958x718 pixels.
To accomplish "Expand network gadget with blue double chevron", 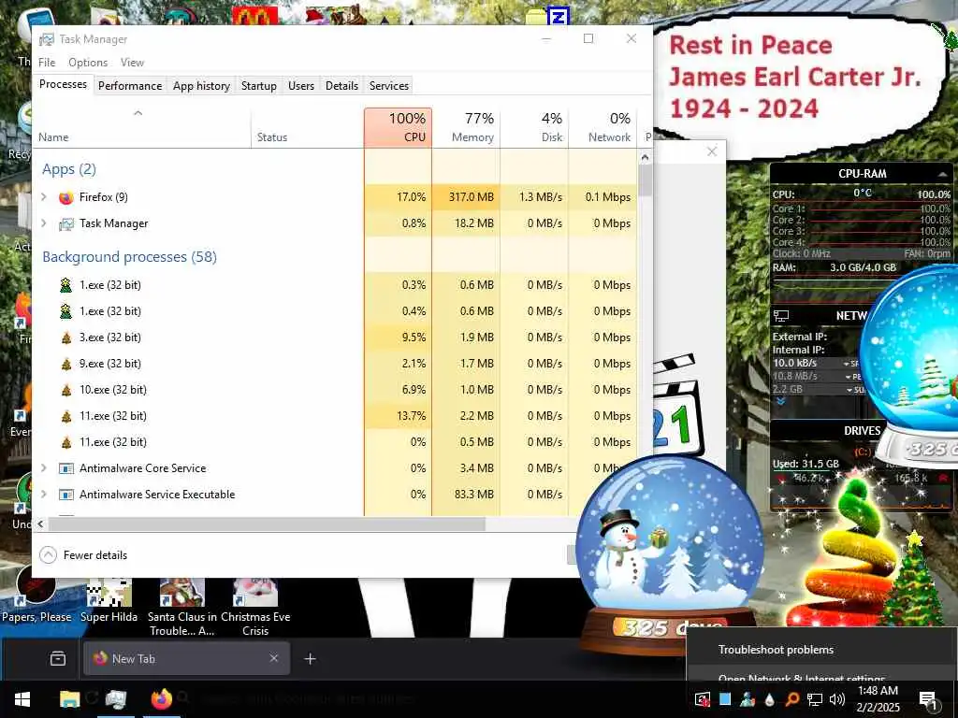I will click(x=781, y=401).
